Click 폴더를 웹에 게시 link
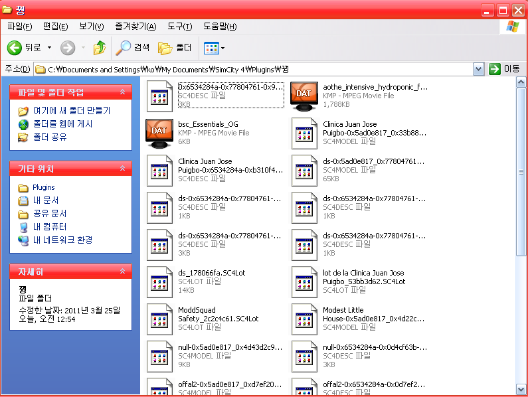 pos(62,124)
